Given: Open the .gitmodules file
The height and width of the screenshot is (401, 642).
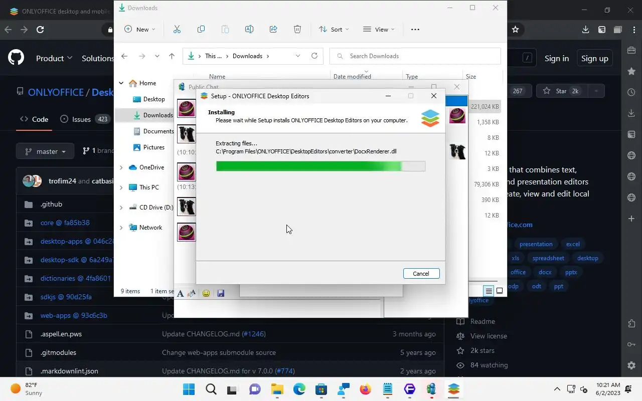Looking at the screenshot, I should click(58, 352).
